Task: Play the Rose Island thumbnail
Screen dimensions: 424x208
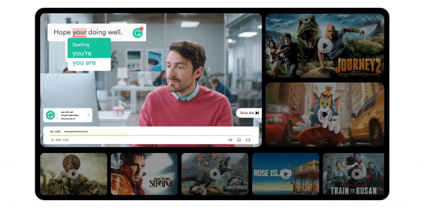Action: pyautogui.click(x=286, y=174)
